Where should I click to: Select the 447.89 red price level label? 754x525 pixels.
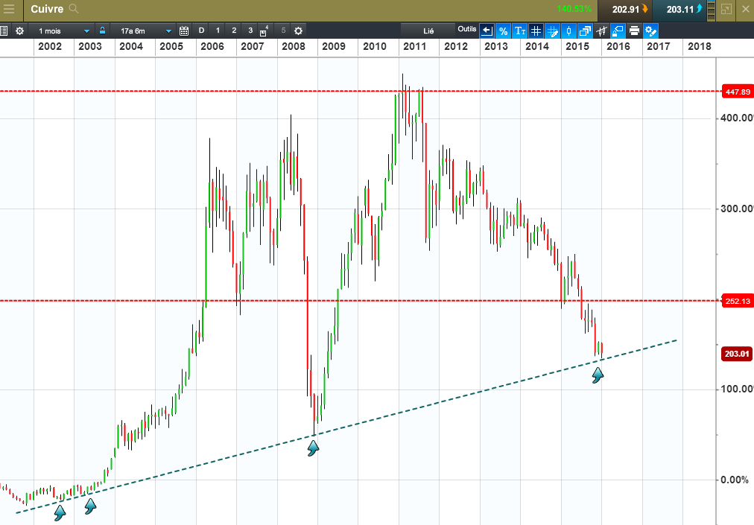point(738,92)
